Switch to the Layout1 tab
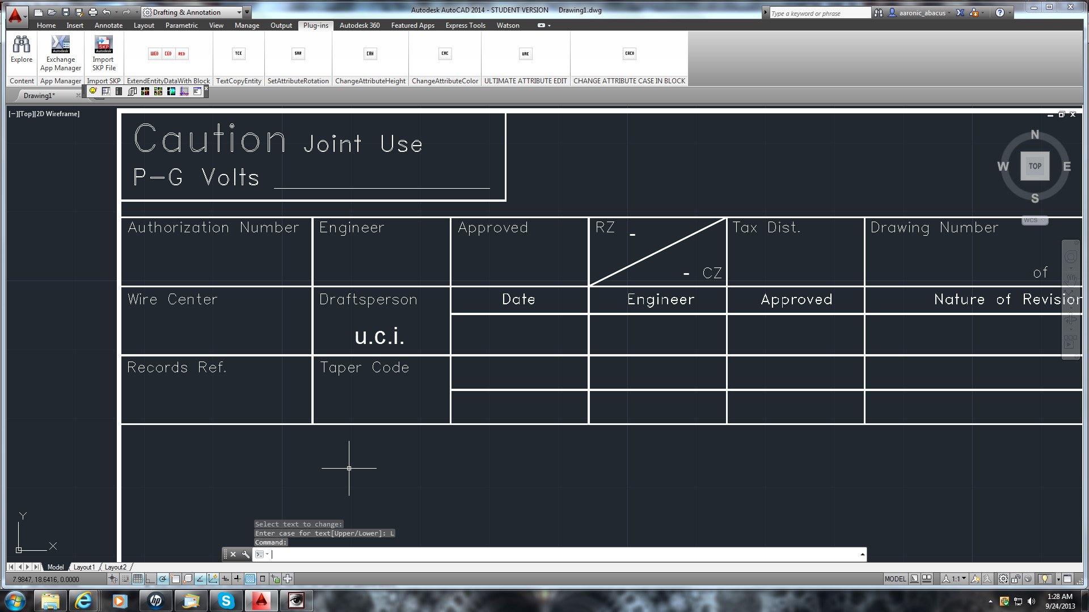 click(x=84, y=567)
